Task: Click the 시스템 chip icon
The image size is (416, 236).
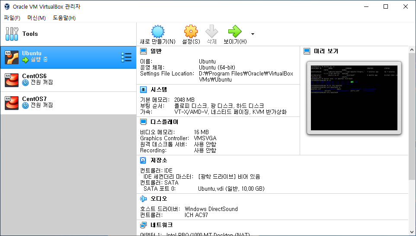Action: coord(143,90)
